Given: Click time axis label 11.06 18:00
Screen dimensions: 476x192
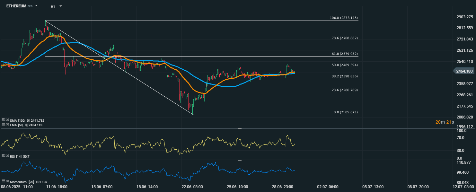Looking at the screenshot, I should [x=57, y=187].
